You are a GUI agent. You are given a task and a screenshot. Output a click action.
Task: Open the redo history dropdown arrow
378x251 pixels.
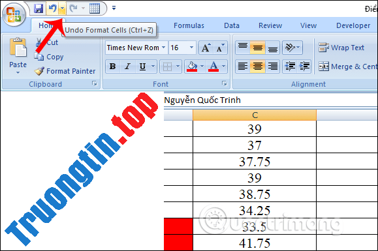click(x=83, y=8)
